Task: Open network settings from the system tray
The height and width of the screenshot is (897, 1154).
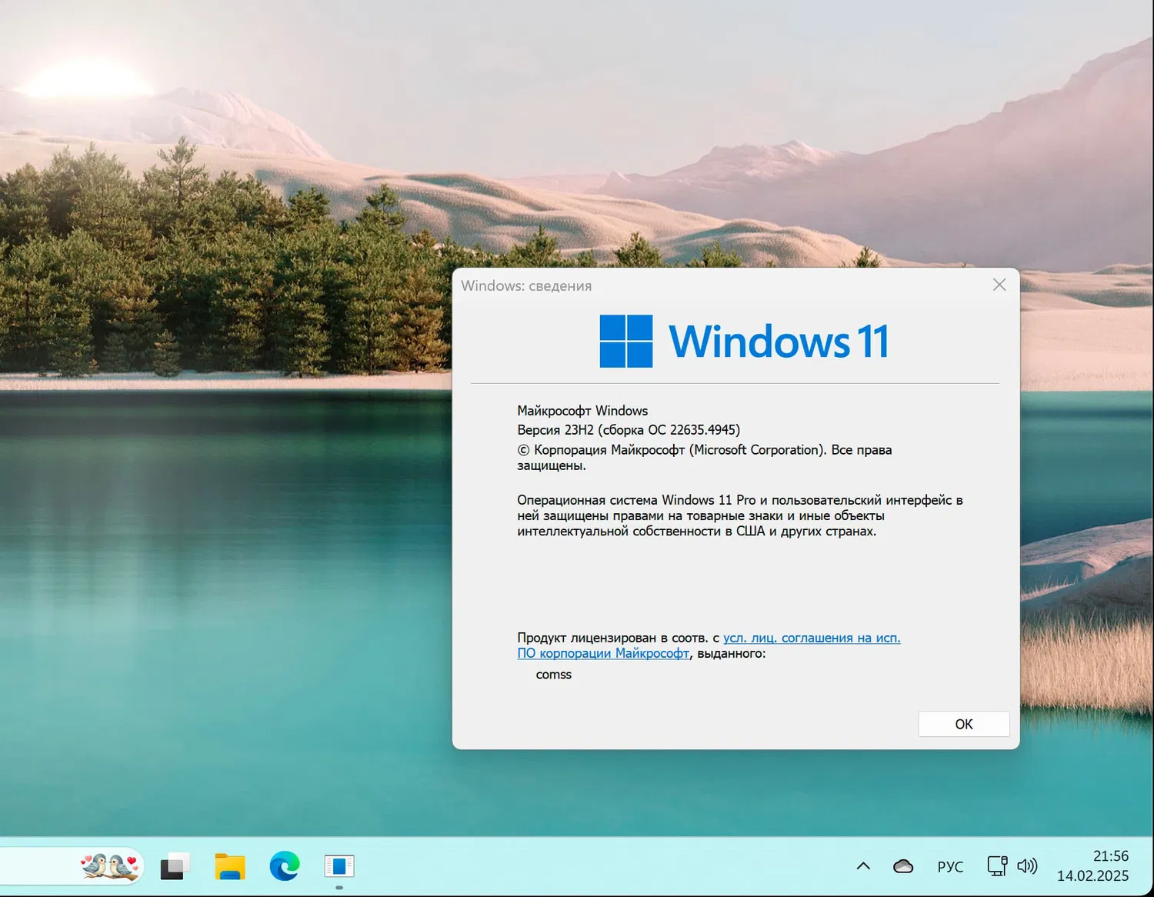Action: point(996,865)
